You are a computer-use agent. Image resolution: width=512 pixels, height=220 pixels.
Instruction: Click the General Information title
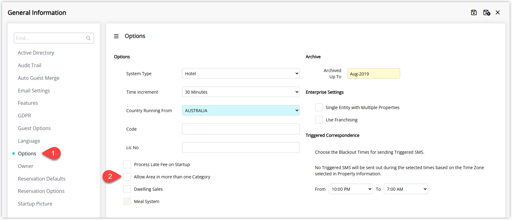37,13
